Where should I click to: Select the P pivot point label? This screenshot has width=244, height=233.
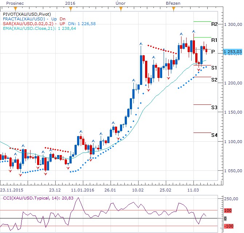(x=213, y=52)
